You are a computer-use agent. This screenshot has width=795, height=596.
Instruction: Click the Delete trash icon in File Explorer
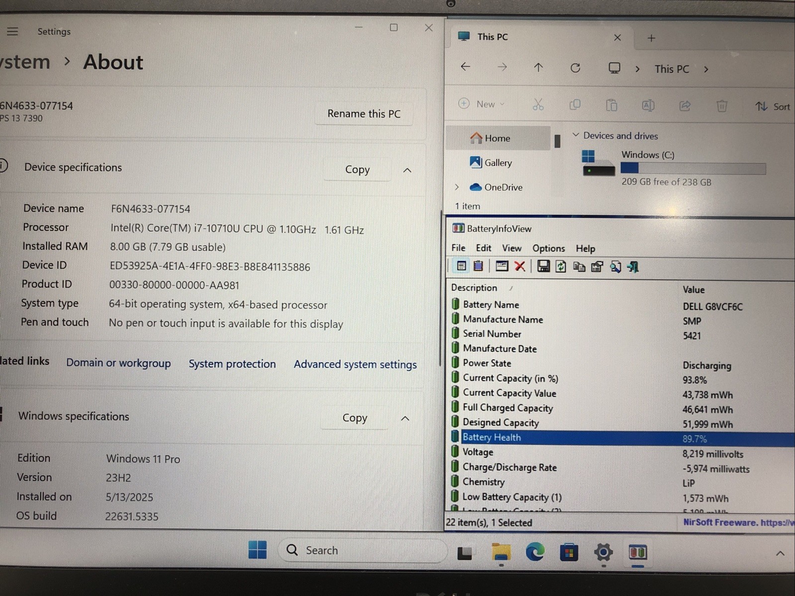(x=722, y=105)
